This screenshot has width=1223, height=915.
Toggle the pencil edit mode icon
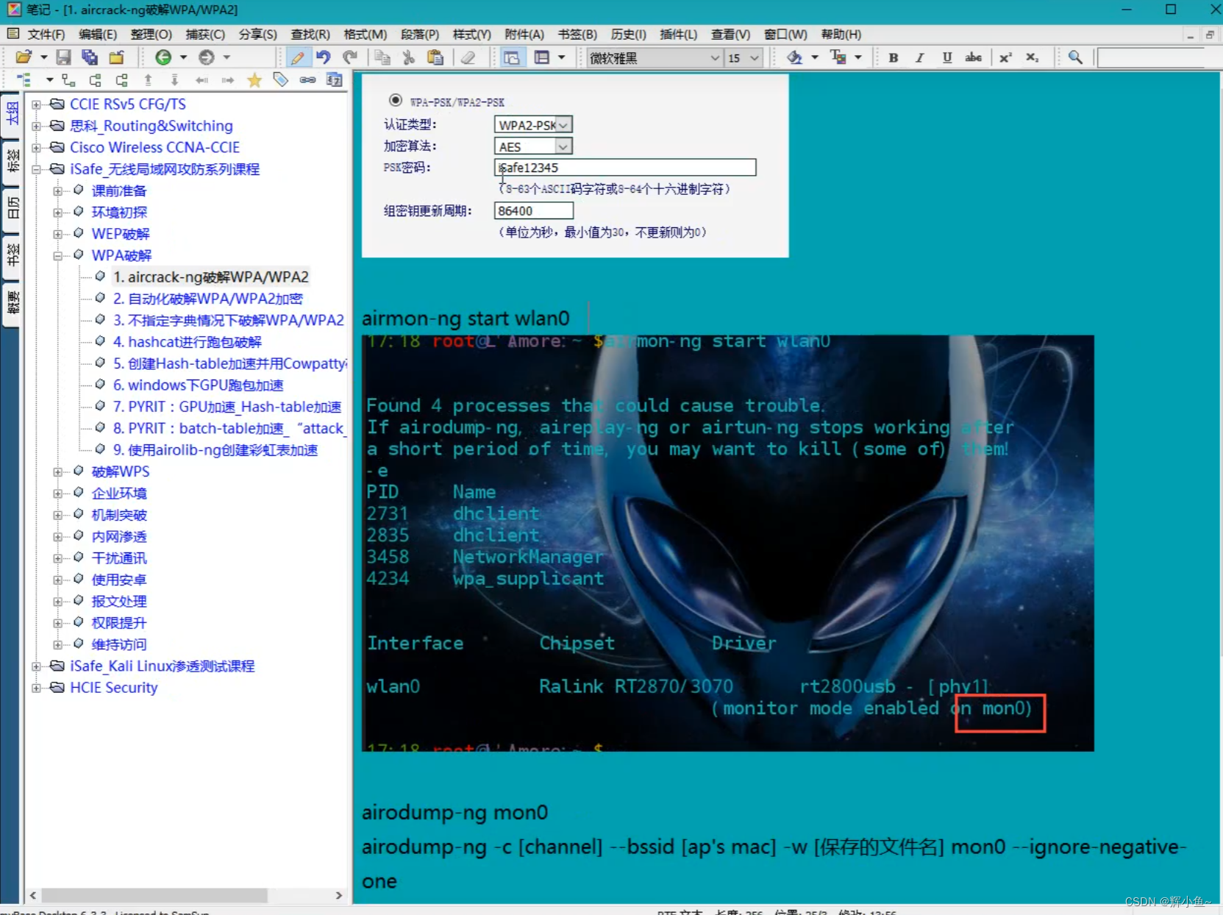(297, 57)
